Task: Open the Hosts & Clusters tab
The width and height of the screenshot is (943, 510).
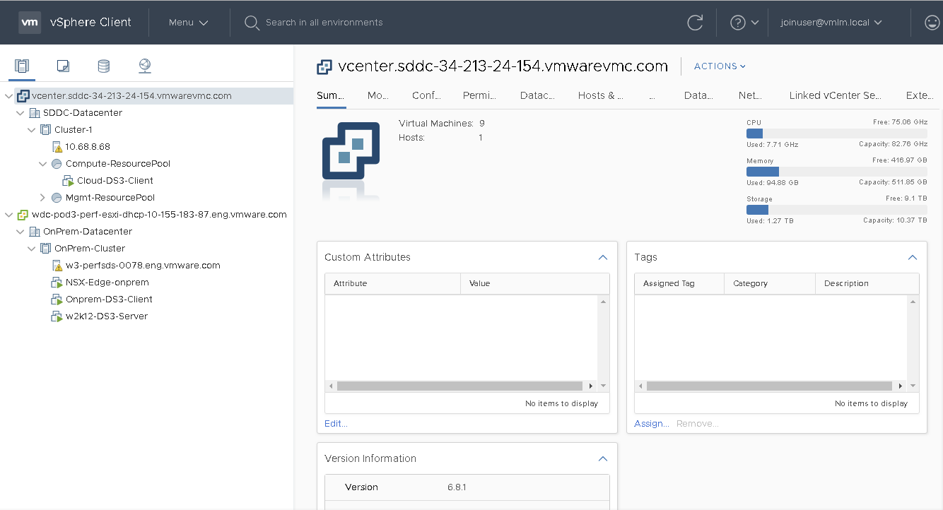Action: tap(601, 96)
